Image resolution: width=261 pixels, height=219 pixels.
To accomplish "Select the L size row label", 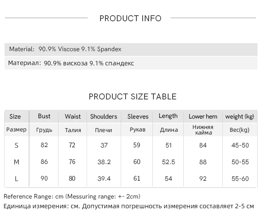I will click(16, 179).
